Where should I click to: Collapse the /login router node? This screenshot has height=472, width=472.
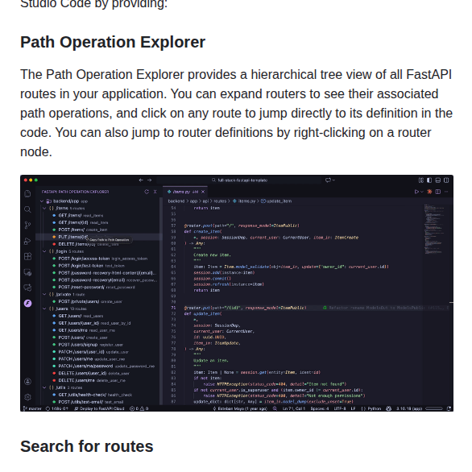44,251
